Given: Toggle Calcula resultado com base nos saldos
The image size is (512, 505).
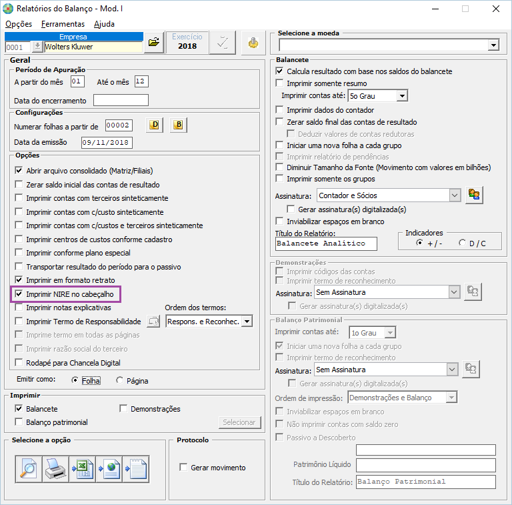Looking at the screenshot, I should tap(279, 71).
